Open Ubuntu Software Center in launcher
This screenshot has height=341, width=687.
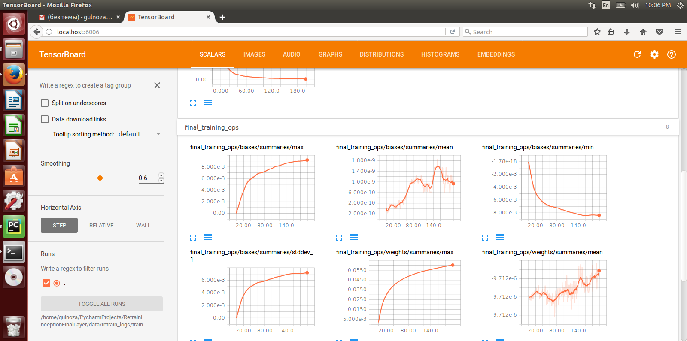[x=14, y=176]
